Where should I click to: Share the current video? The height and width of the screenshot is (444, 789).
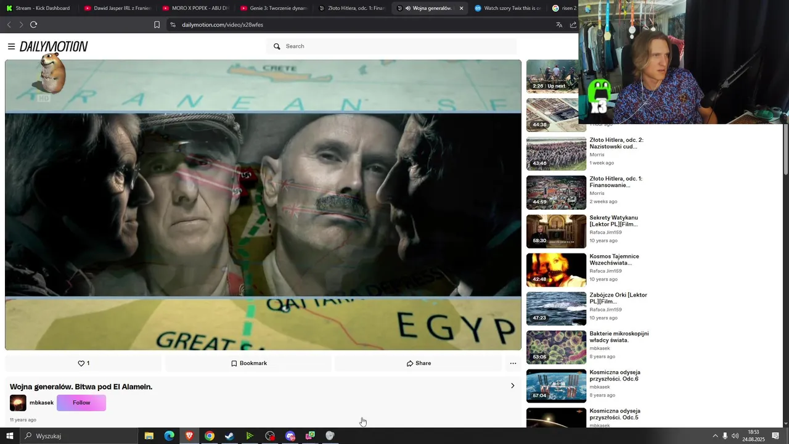(x=419, y=363)
